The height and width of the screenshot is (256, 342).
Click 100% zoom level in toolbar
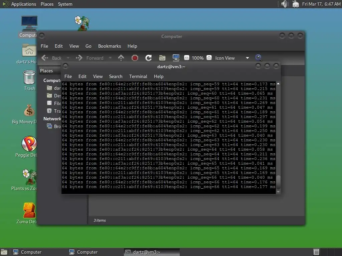[198, 58]
